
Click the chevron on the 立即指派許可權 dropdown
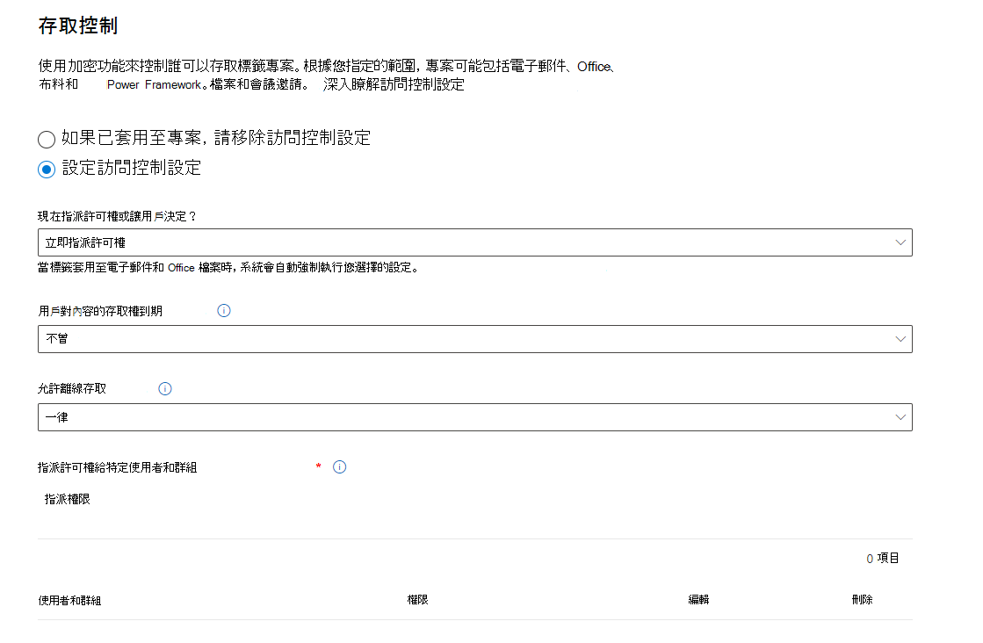coord(900,242)
